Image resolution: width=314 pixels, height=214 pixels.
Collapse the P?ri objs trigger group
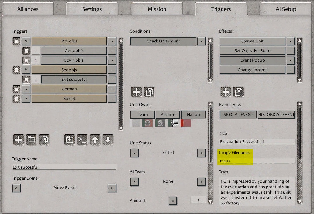[26, 41]
